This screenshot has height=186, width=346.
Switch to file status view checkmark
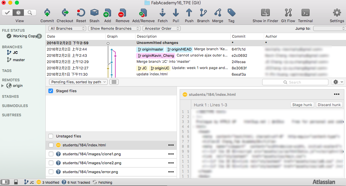(7, 13)
